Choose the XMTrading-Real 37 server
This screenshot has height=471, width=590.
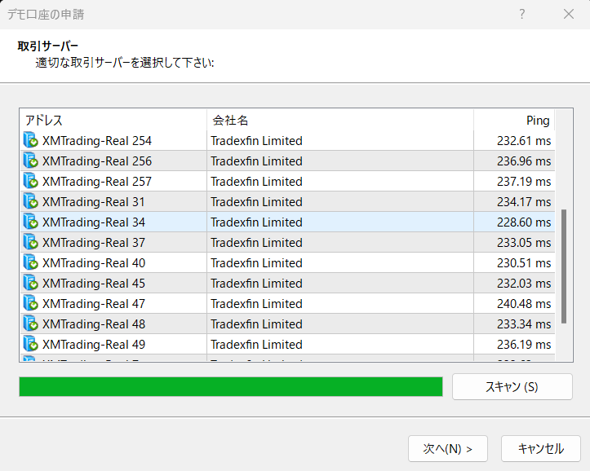(288, 242)
